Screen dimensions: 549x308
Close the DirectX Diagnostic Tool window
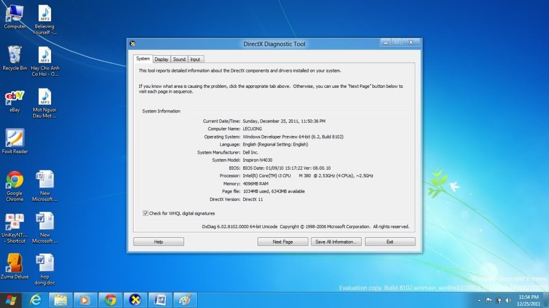click(x=411, y=42)
